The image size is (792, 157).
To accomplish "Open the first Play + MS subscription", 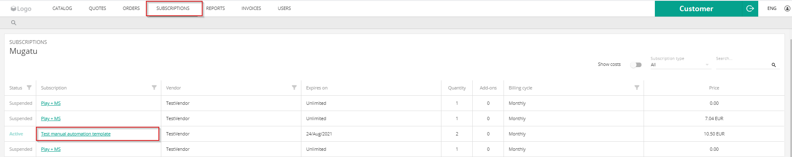I will click(51, 103).
